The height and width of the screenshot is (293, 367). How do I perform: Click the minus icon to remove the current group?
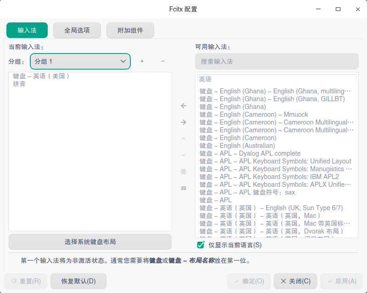point(163,61)
